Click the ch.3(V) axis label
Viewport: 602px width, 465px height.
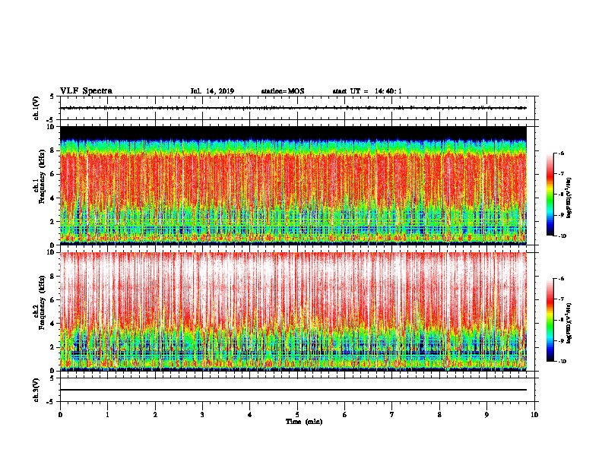coord(36,390)
